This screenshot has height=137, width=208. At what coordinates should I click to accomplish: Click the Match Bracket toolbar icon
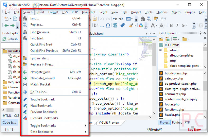click(x=163, y=19)
